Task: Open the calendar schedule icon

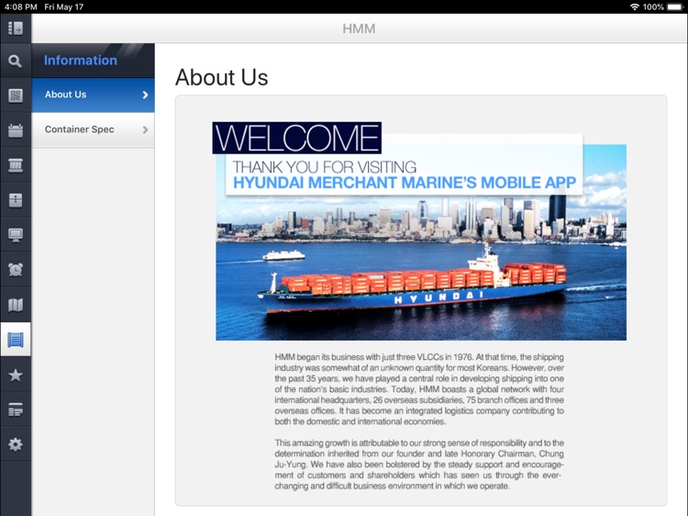Action: tap(16, 130)
